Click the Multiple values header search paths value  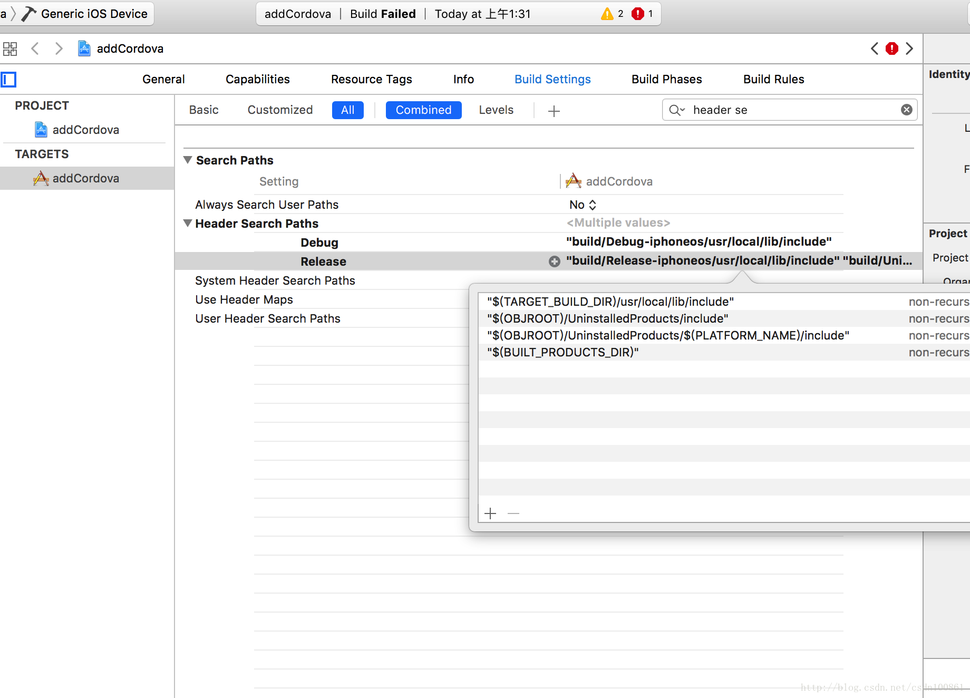tap(618, 222)
